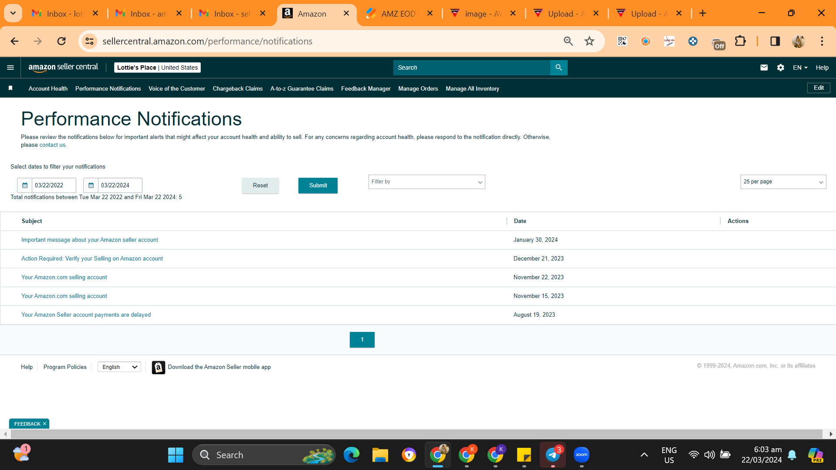Go back to the previous page

click(x=14, y=41)
